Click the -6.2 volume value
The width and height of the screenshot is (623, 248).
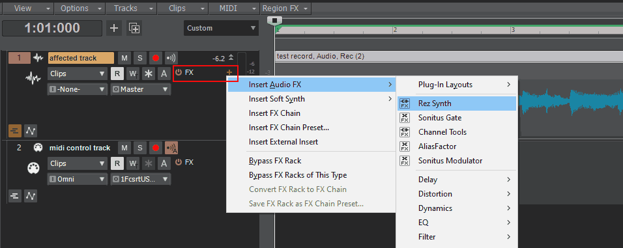[218, 59]
